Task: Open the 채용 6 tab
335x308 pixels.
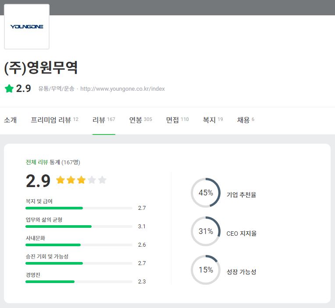Action: pos(246,120)
